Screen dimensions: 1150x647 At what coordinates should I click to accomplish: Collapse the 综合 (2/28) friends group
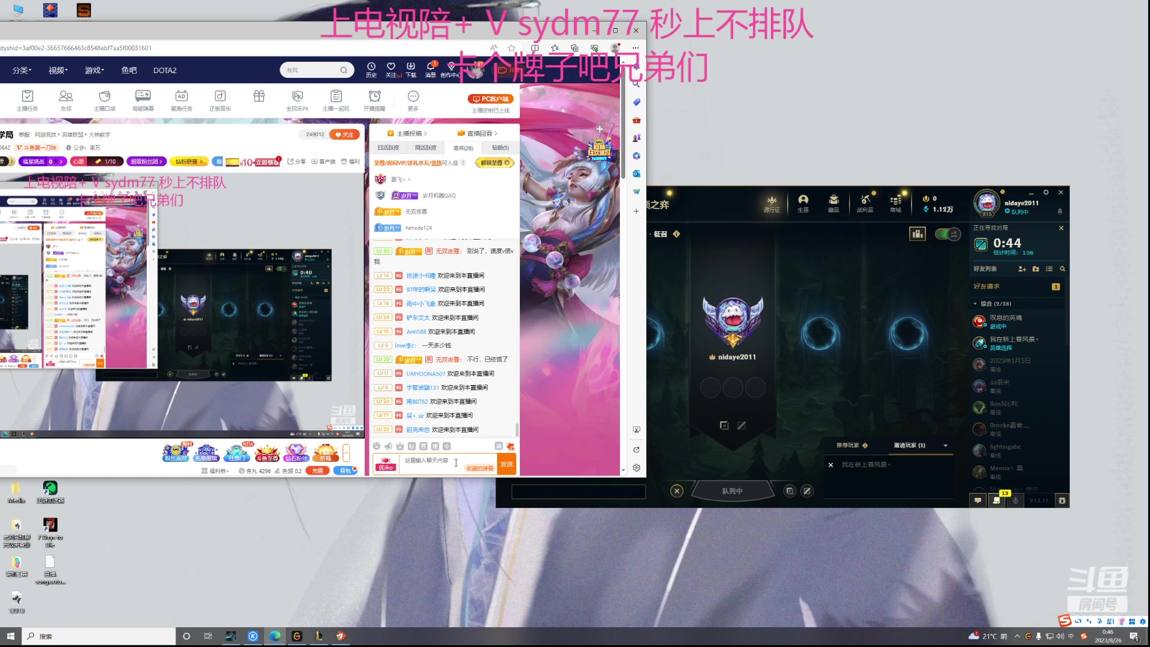975,304
